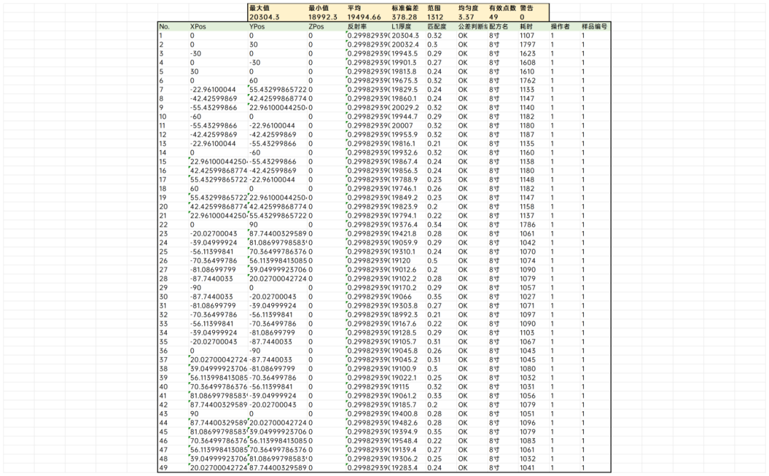Click the ZPos column header
This screenshot has height=476, width=769.
tap(327, 26)
